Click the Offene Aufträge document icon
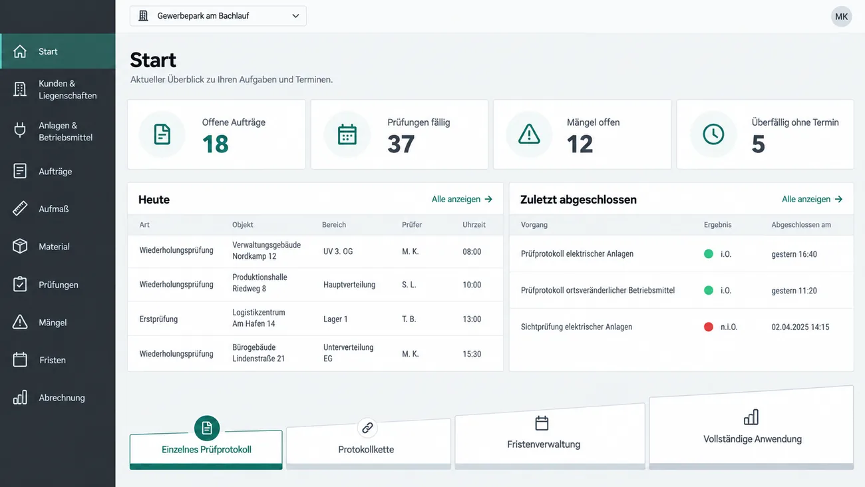The height and width of the screenshot is (487, 865). coord(162,134)
